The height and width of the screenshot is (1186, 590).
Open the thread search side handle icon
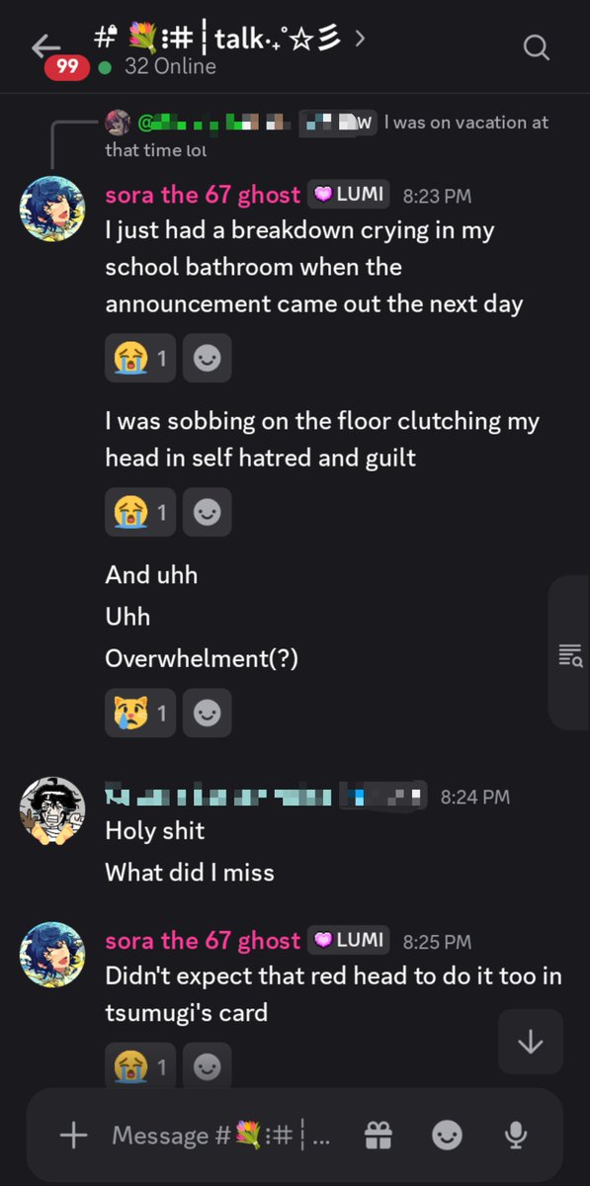pos(570,654)
